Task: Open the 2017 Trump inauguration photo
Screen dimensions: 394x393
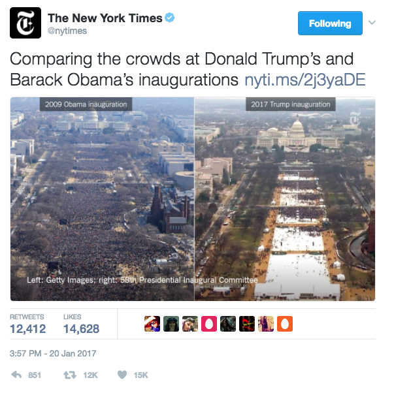Action: [285, 199]
